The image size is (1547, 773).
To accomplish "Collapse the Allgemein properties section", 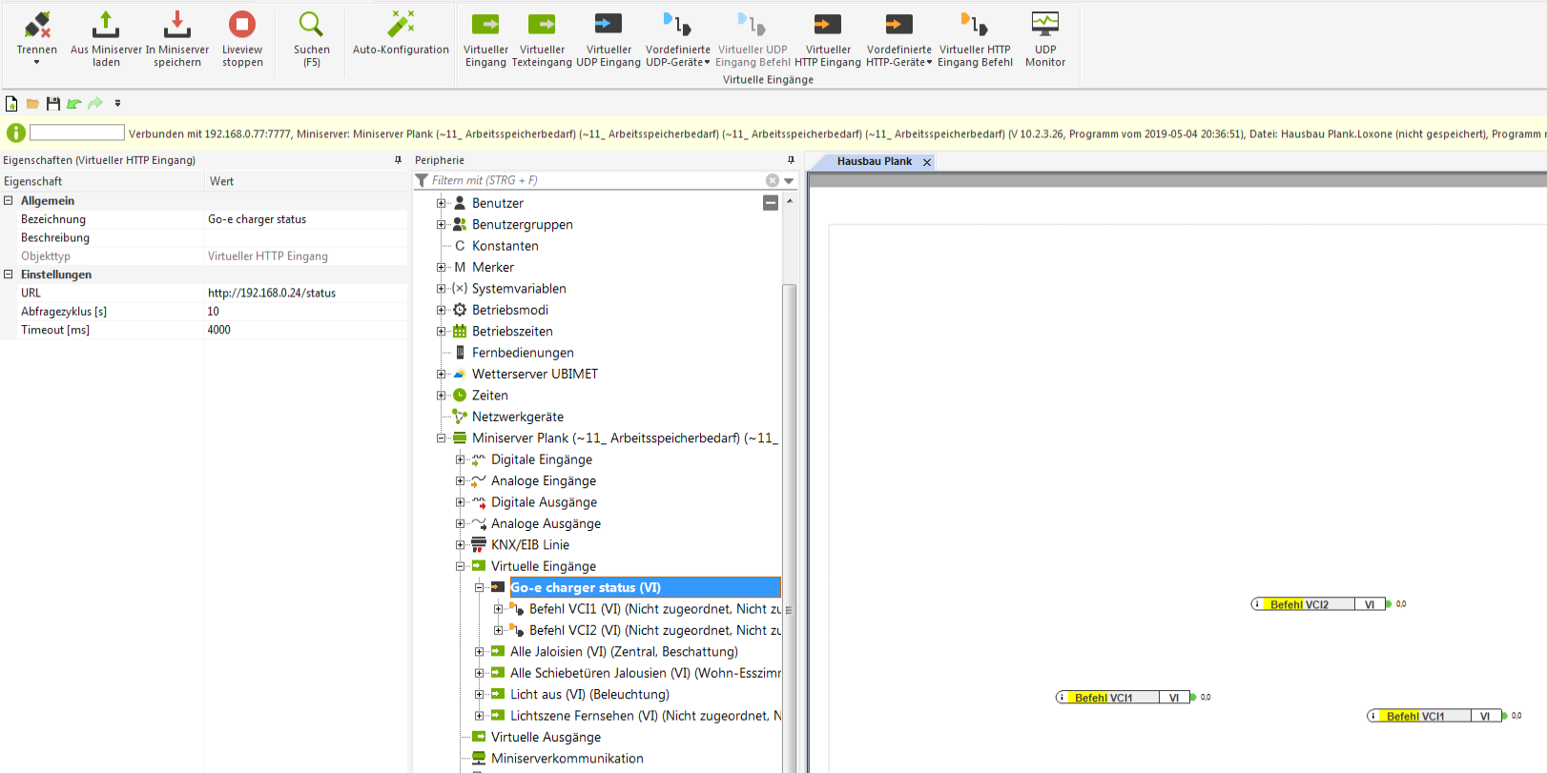I will click(x=9, y=201).
